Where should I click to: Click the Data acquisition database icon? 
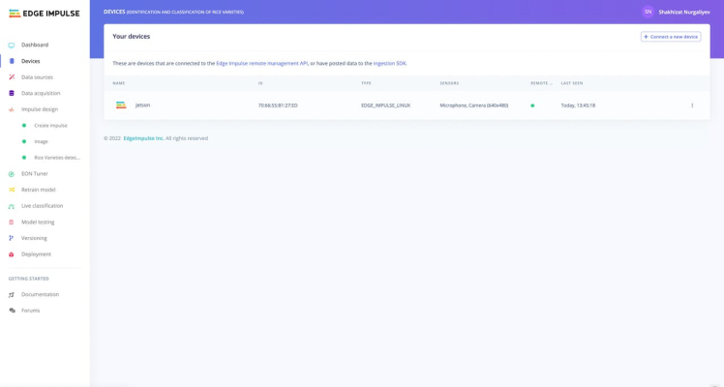click(12, 93)
